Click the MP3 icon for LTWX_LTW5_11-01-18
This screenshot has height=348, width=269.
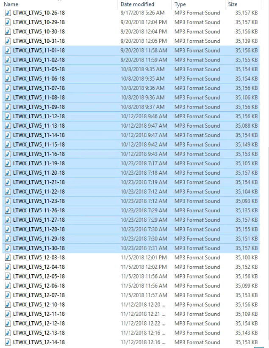[8, 50]
